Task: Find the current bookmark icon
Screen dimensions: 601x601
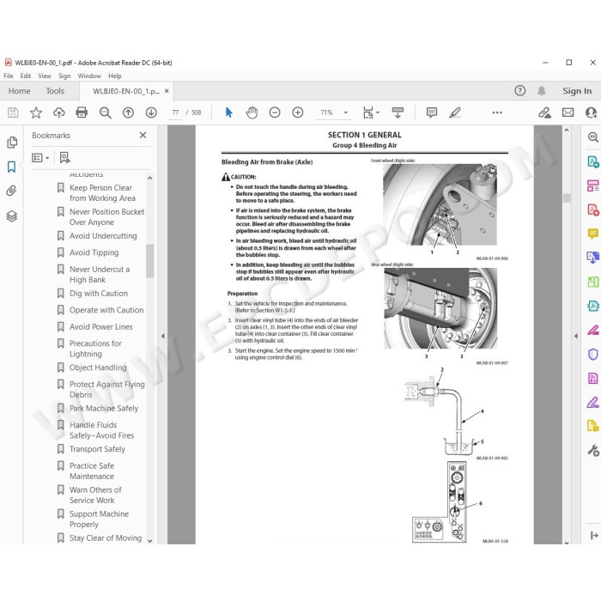Action: [x=64, y=157]
